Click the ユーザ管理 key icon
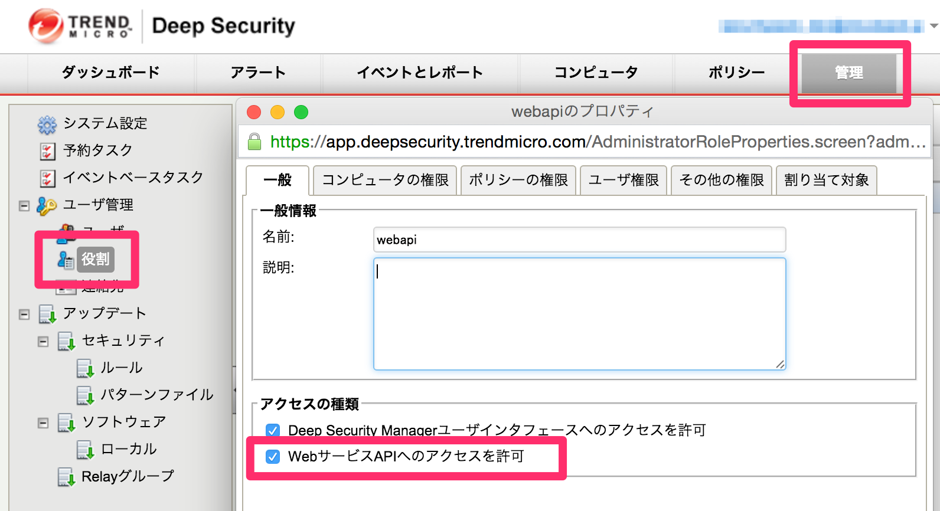This screenshot has height=511, width=940. click(47, 206)
